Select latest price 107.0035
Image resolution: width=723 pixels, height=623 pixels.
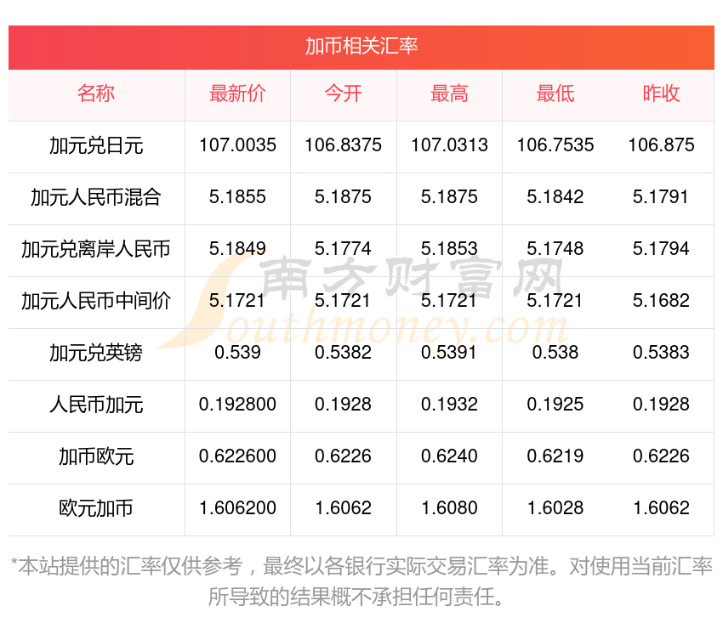click(x=237, y=145)
